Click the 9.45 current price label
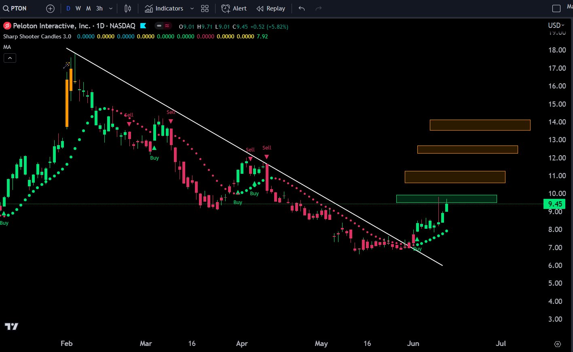This screenshot has height=352, width=573. pyautogui.click(x=555, y=204)
